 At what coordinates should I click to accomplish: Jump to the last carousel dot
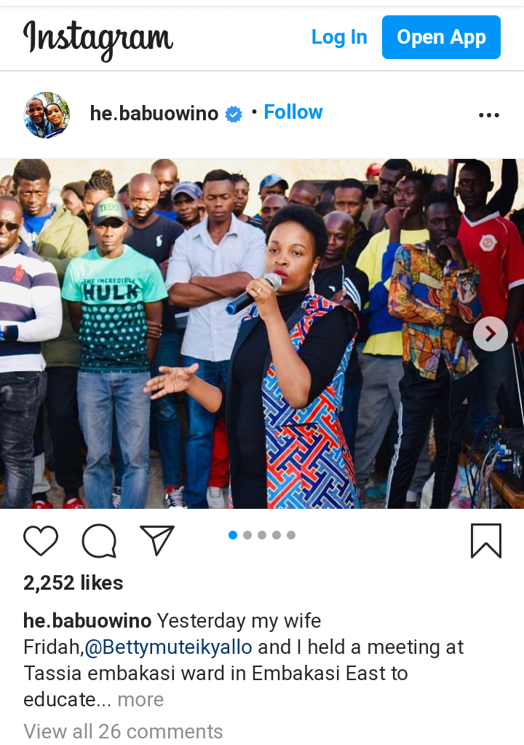point(291,535)
